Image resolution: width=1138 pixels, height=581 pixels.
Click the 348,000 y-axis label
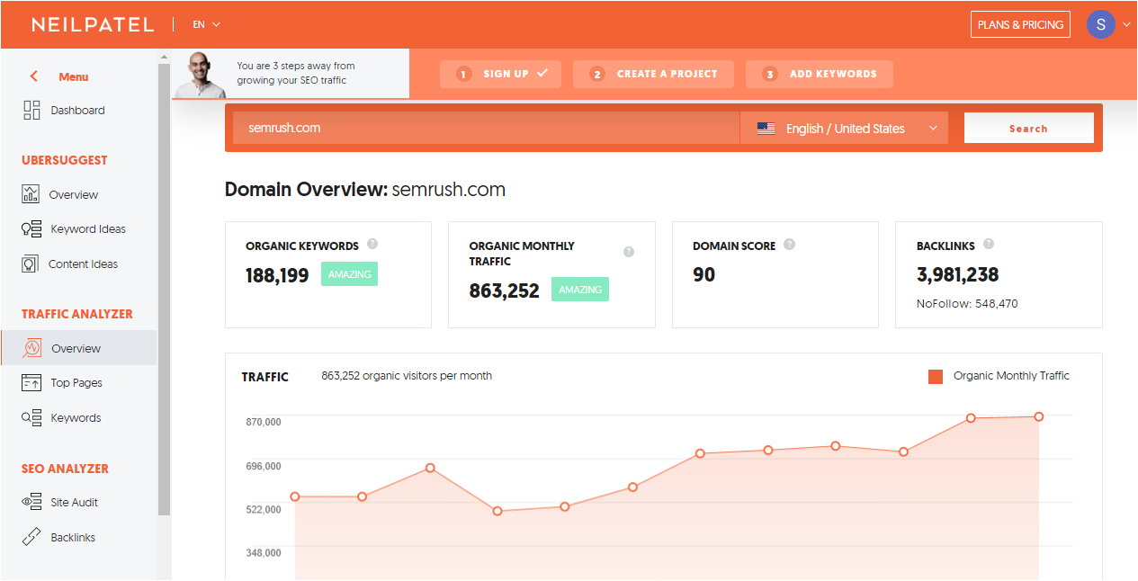pos(264,553)
